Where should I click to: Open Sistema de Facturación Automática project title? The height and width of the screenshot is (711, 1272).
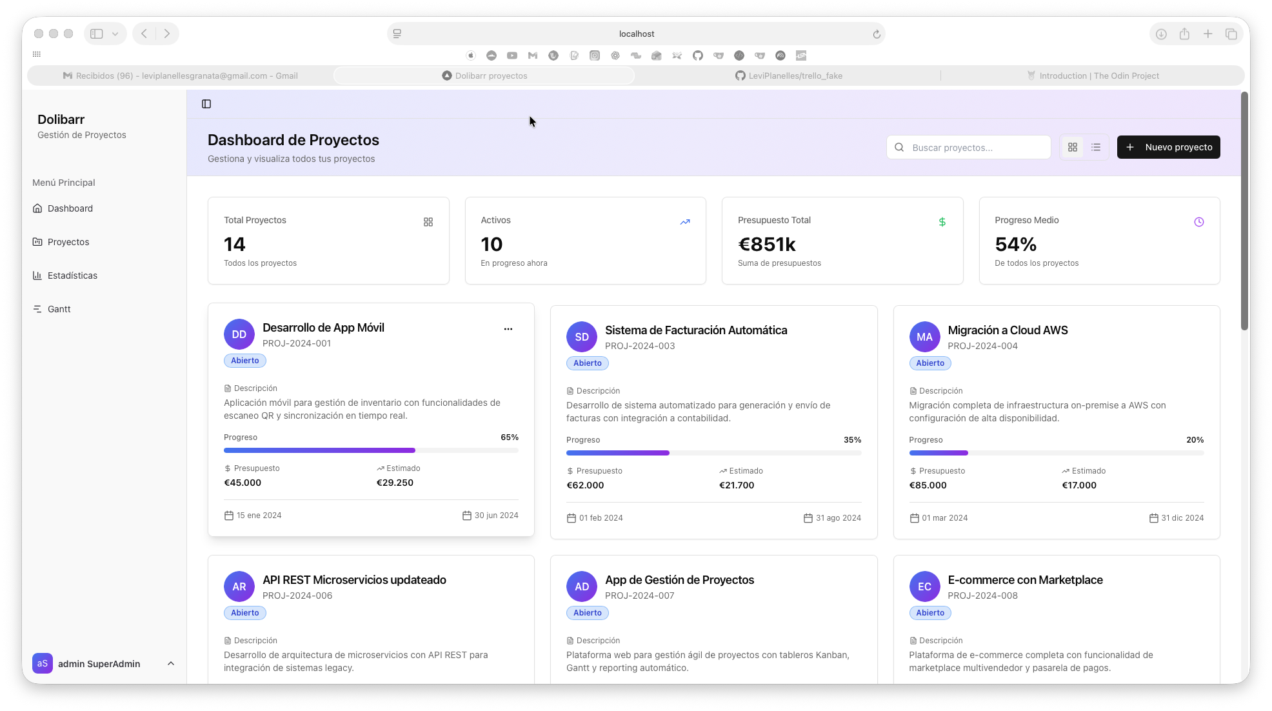tap(696, 330)
